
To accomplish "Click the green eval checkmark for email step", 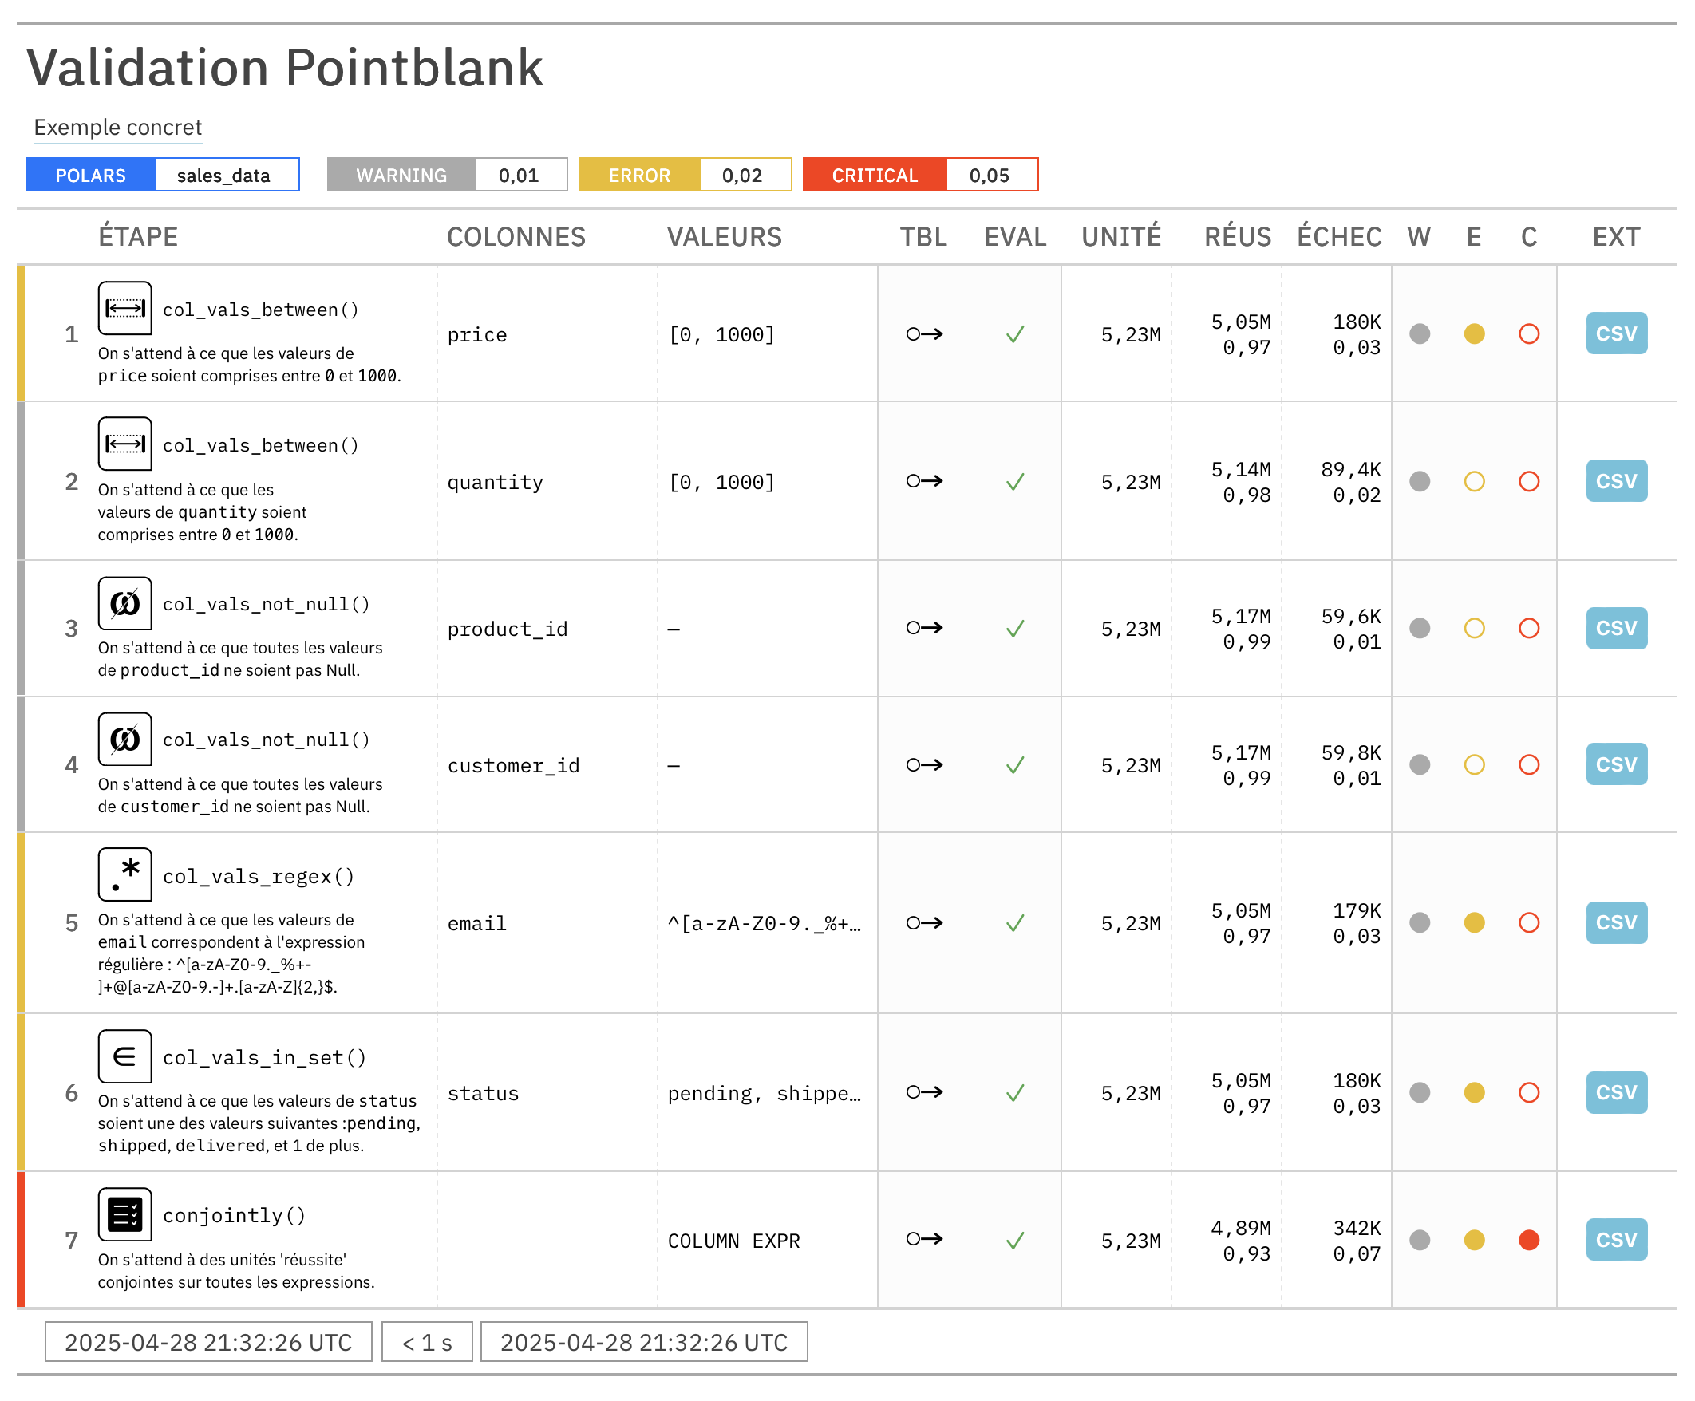I will click(x=1015, y=922).
